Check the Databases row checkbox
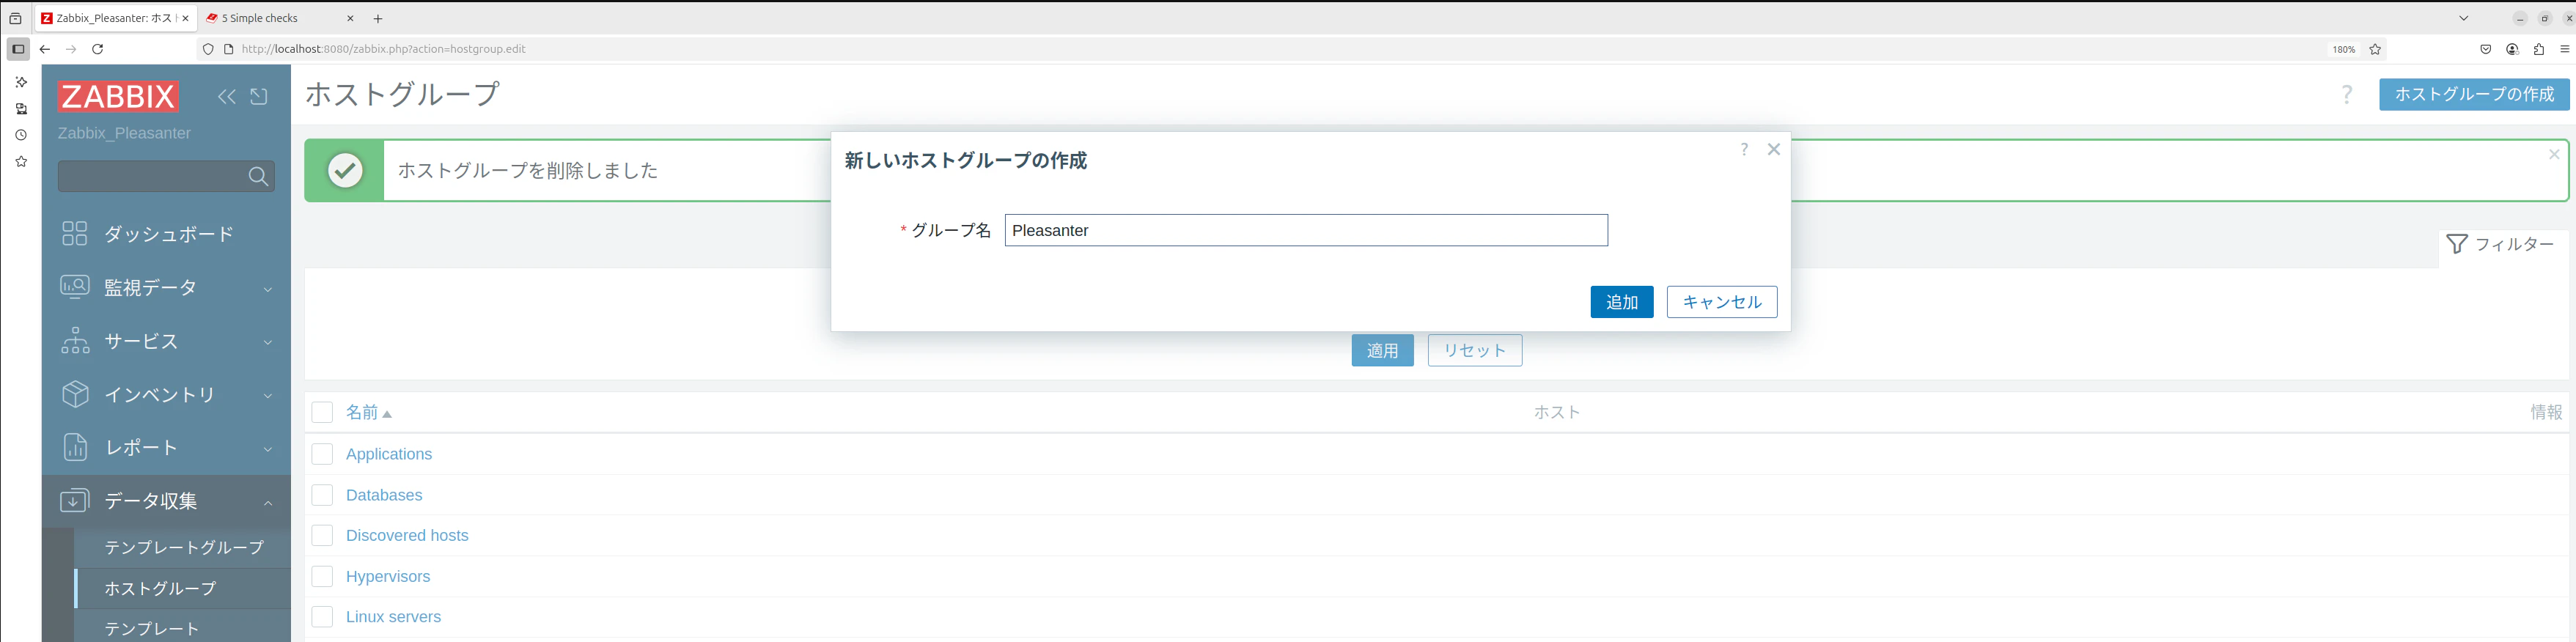The image size is (2576, 642). [322, 495]
